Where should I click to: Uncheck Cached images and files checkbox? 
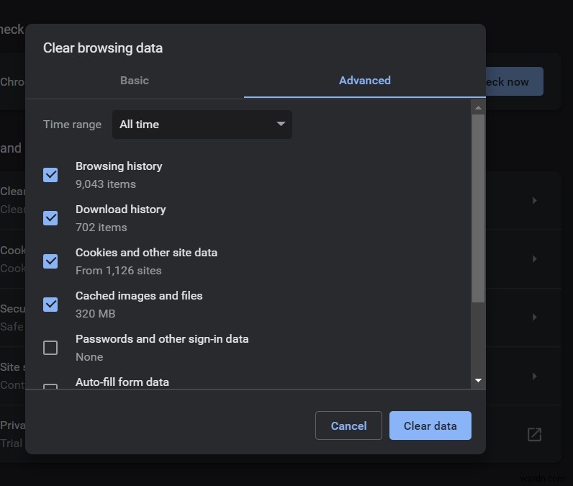(50, 304)
